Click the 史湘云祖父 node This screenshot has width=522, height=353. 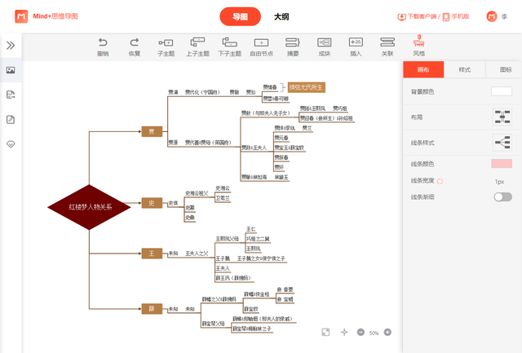197,193
